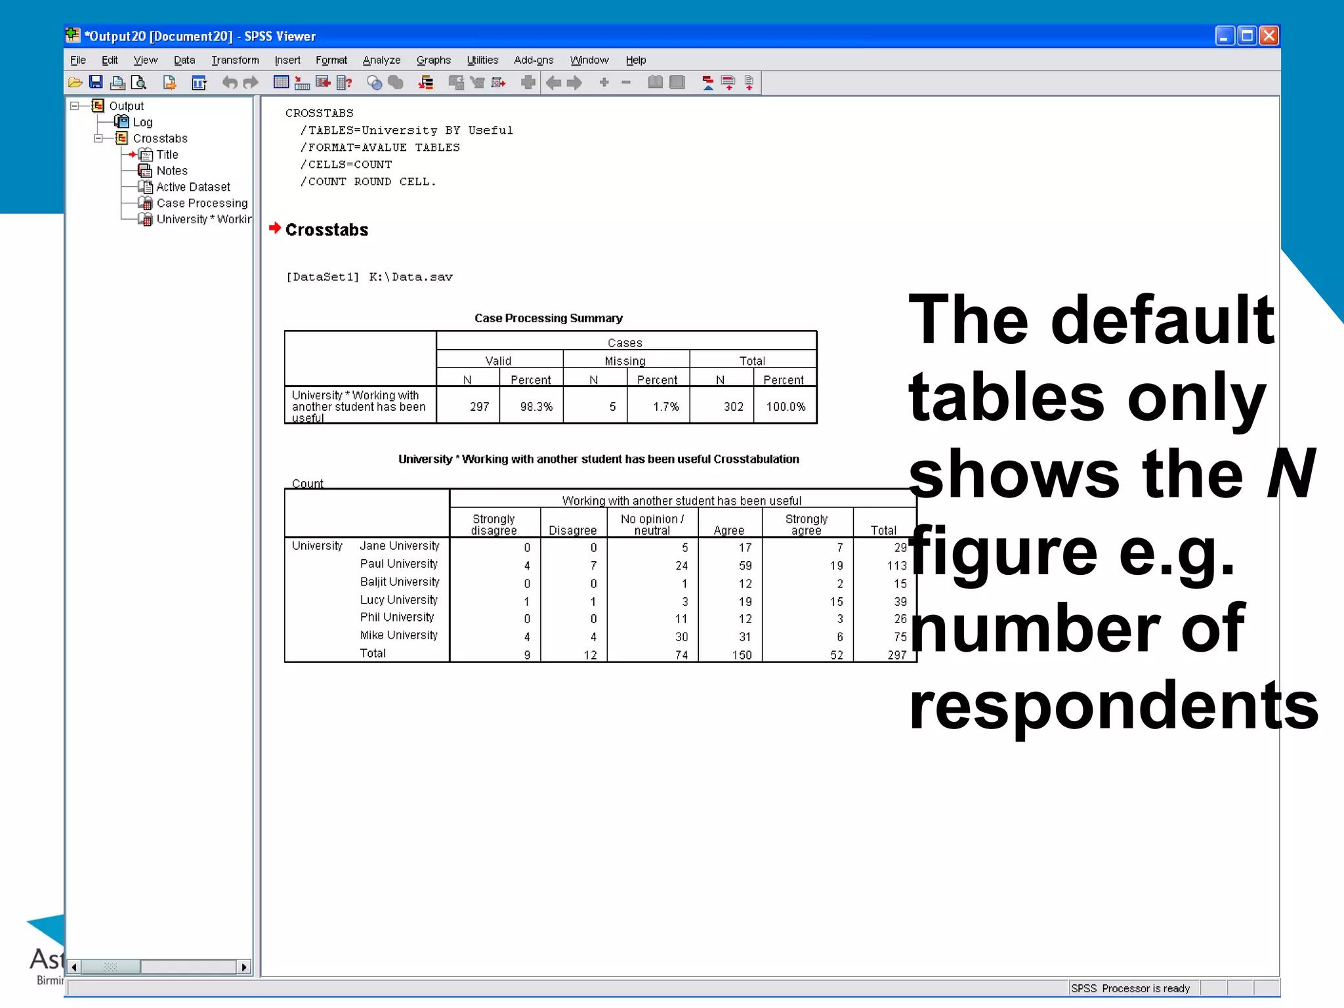Screen dimensions: 1344x1008
Task: Click the Print Preview magnifier icon
Action: [x=138, y=83]
